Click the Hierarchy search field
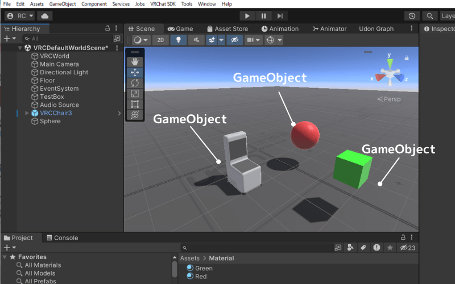455x284 pixels. click(x=67, y=39)
